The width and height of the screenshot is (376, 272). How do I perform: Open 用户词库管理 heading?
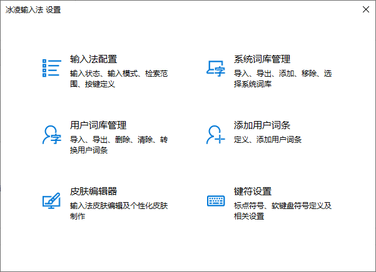pos(98,125)
